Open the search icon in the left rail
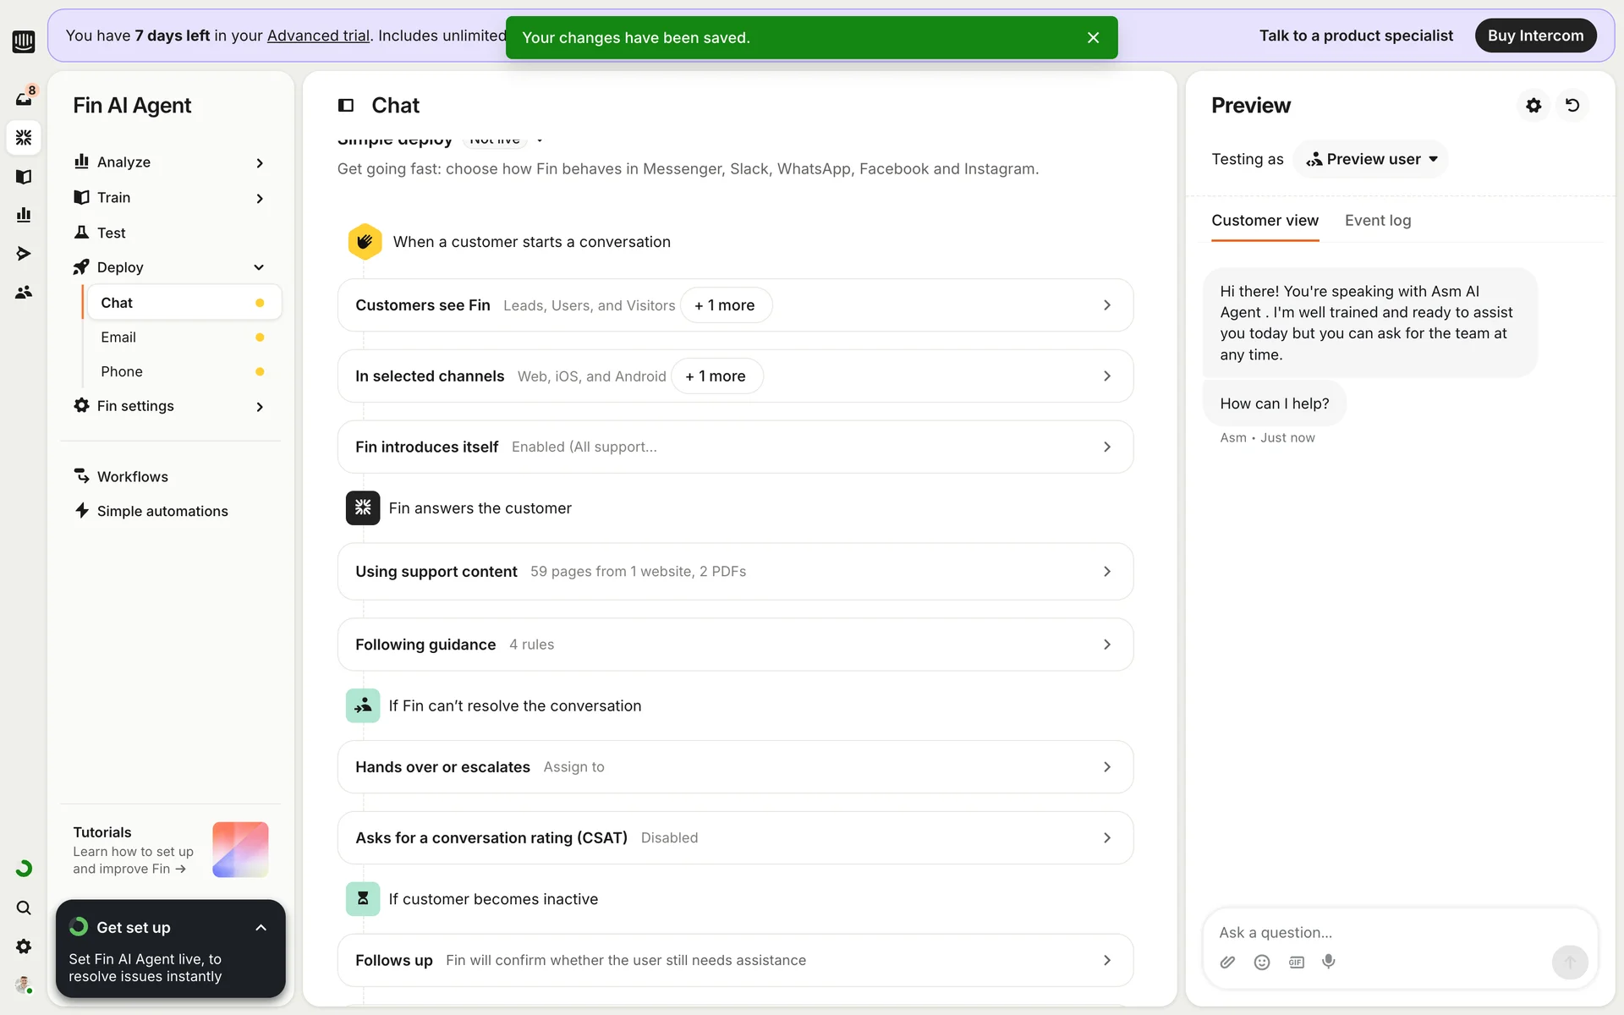 tap(24, 908)
